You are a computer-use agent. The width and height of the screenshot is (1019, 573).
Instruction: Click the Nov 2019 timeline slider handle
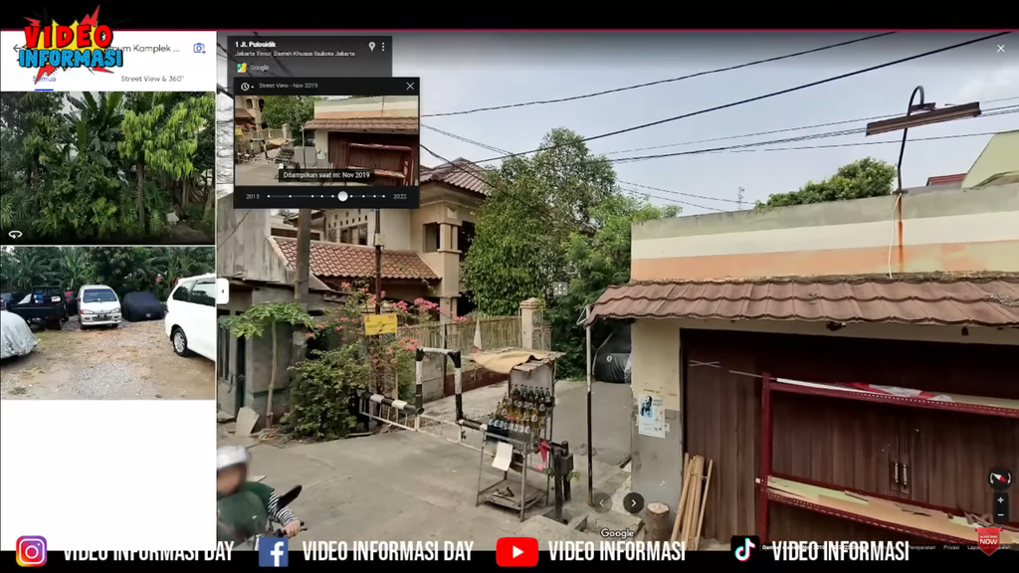[x=342, y=197]
